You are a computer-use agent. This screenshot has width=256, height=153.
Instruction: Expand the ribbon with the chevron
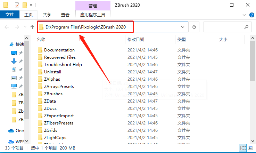244,15
